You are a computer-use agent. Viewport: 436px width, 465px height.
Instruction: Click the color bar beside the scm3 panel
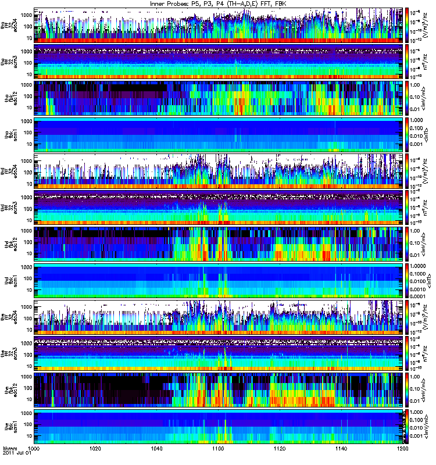[x=406, y=353]
